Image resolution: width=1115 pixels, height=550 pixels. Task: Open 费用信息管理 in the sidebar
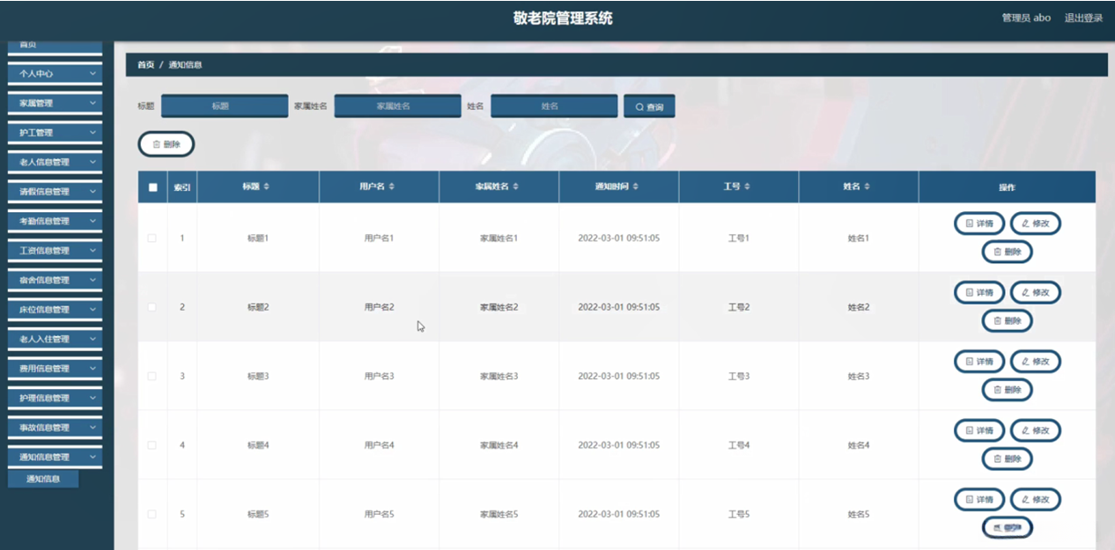(55, 369)
